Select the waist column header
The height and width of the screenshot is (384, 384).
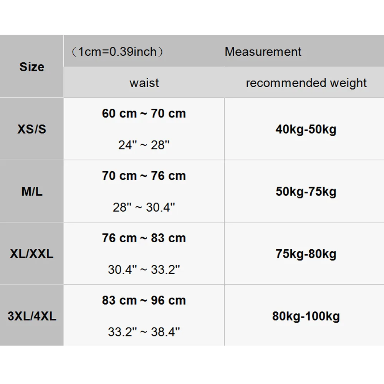[144, 83]
